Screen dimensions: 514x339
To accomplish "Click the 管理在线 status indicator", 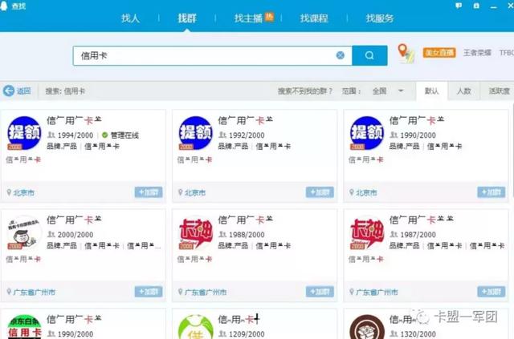I will [x=120, y=135].
